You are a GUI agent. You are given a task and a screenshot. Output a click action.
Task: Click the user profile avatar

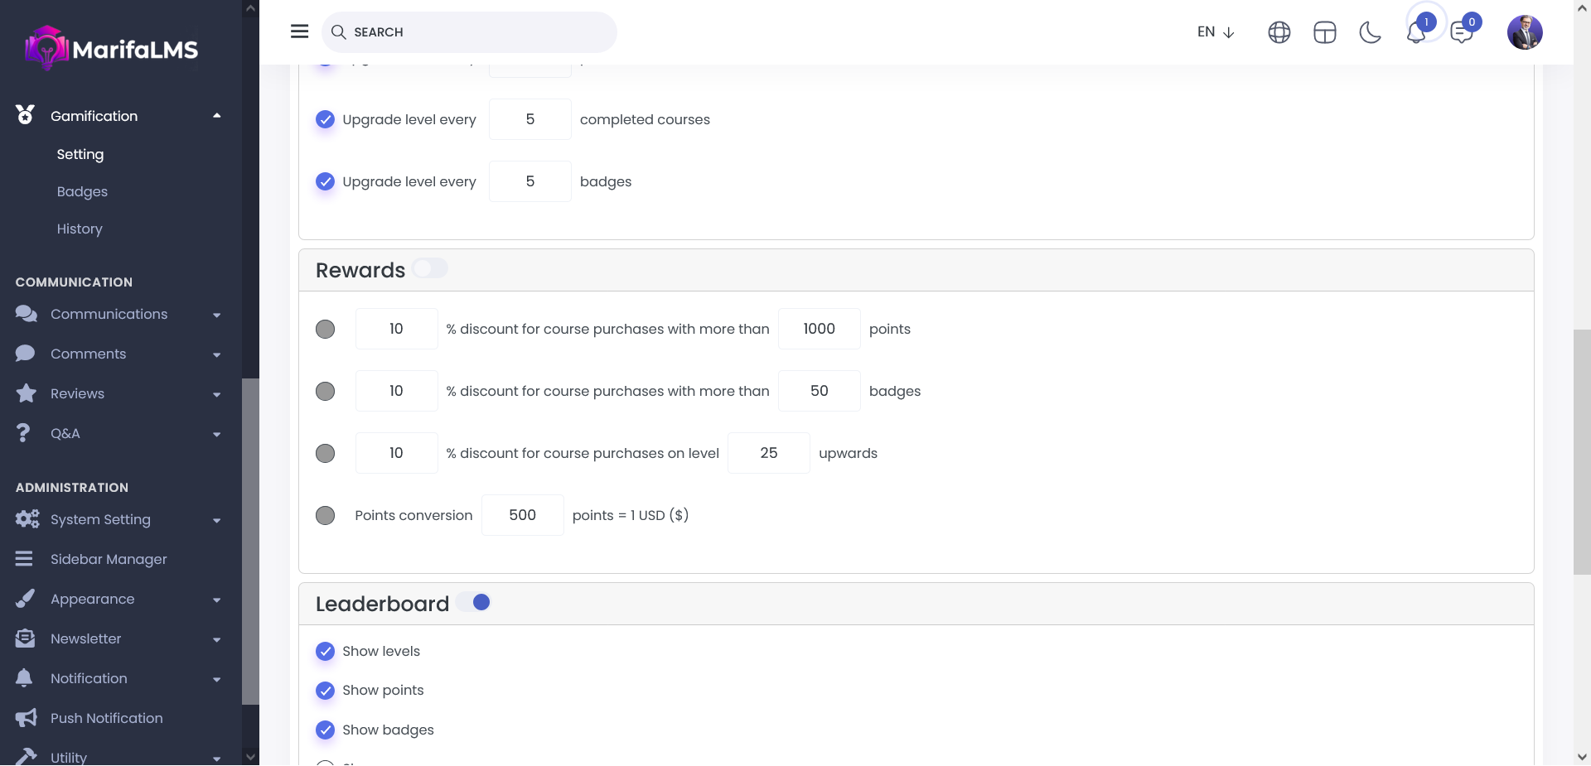1524,33
